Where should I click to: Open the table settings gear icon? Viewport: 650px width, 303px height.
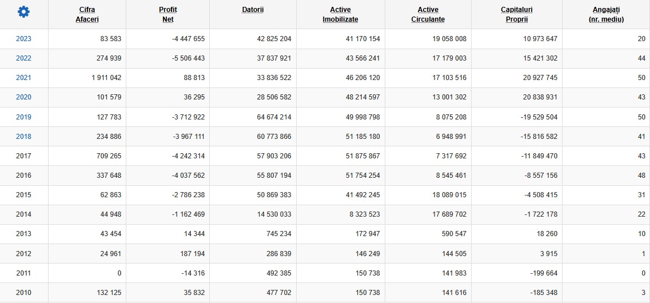coord(23,12)
